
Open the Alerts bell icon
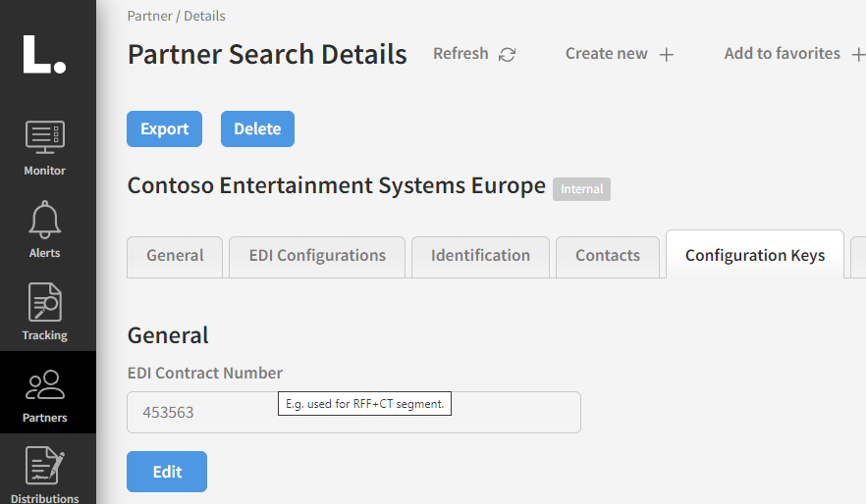[45, 220]
